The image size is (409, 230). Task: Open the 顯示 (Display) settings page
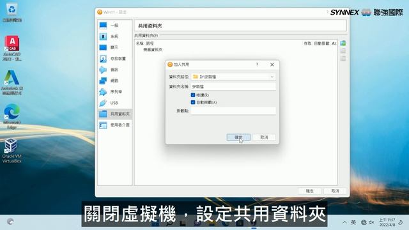(115, 47)
